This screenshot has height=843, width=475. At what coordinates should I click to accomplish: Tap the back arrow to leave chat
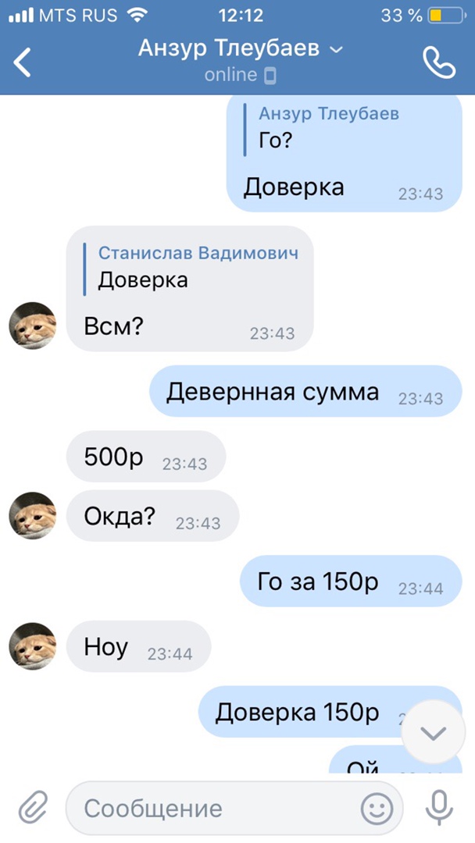click(x=23, y=62)
